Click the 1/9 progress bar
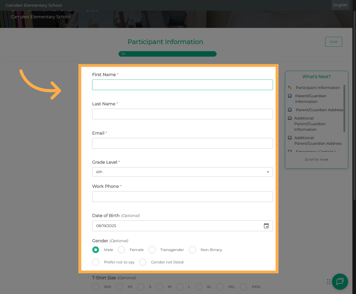This screenshot has height=294, width=356. pos(167,54)
